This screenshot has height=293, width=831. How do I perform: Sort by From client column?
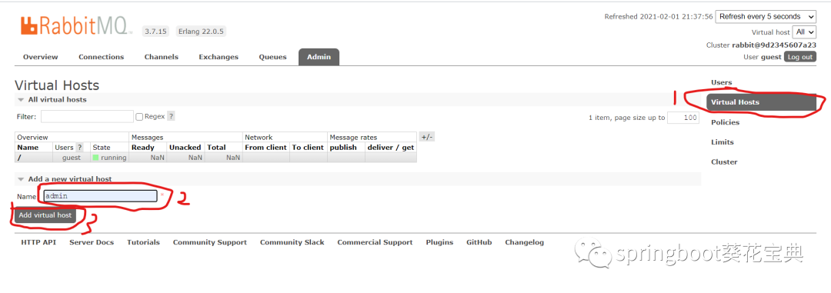click(x=265, y=148)
